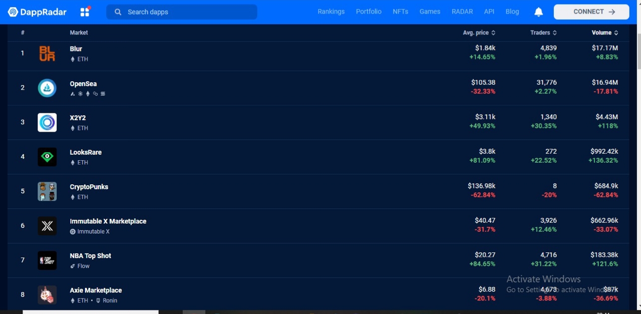Click the DappRadar logo

click(x=37, y=12)
